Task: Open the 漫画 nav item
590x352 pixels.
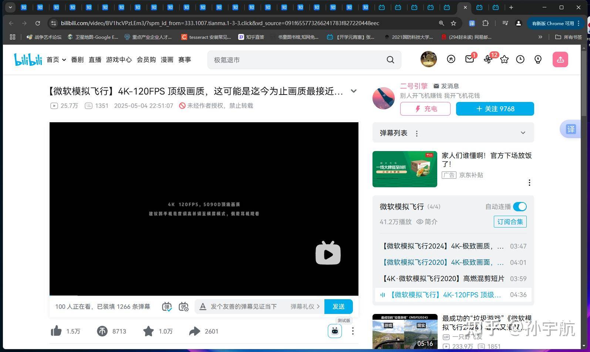Action: tap(167, 59)
